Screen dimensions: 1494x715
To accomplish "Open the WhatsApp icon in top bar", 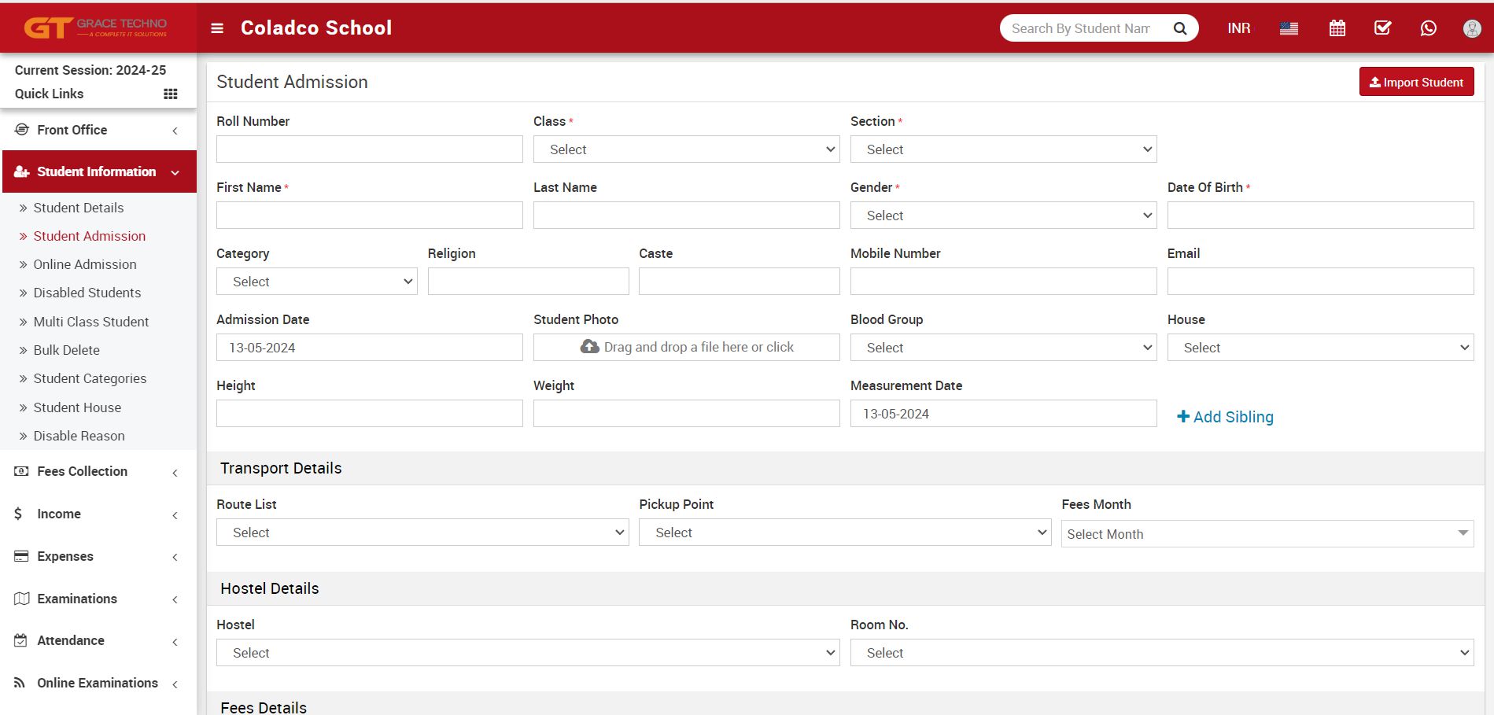I will click(x=1428, y=28).
